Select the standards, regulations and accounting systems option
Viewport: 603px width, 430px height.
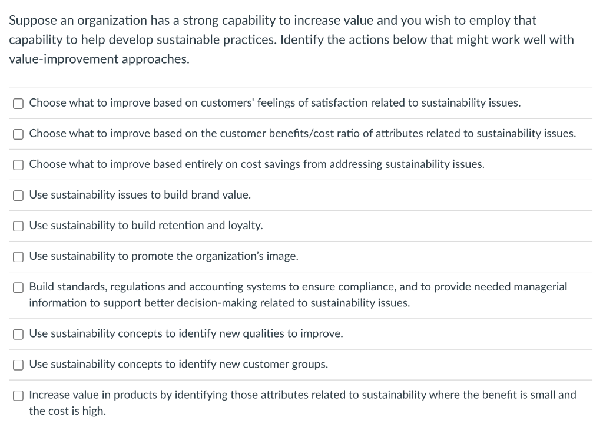[18, 287]
